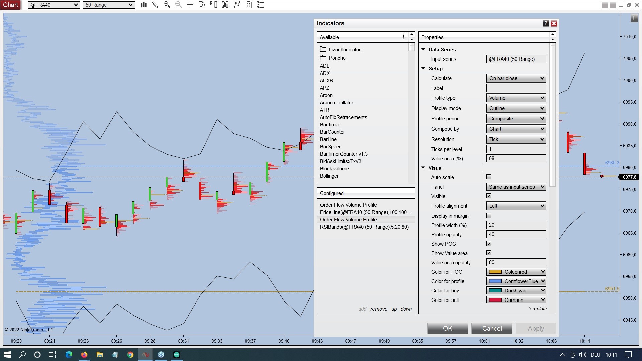Open the drawing tools pencil icon
This screenshot has width=642, height=361.
pyautogui.click(x=155, y=5)
